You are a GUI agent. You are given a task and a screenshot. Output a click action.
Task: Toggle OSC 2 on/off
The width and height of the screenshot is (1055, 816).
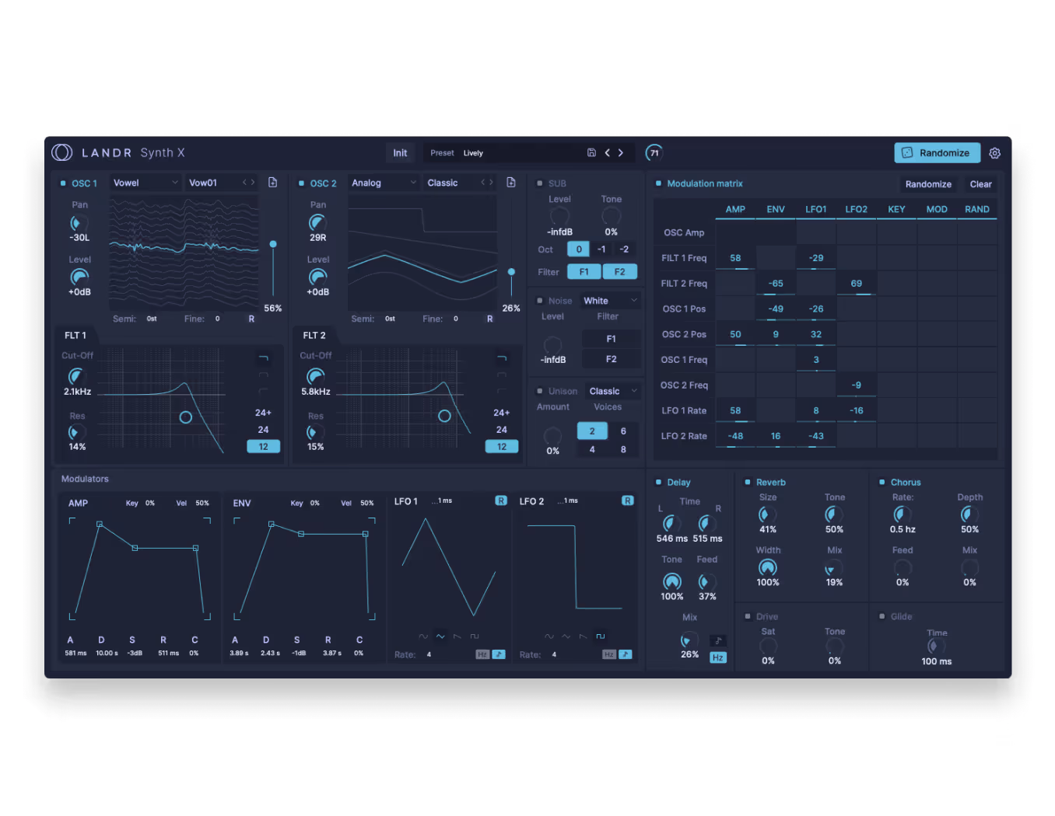click(x=301, y=183)
